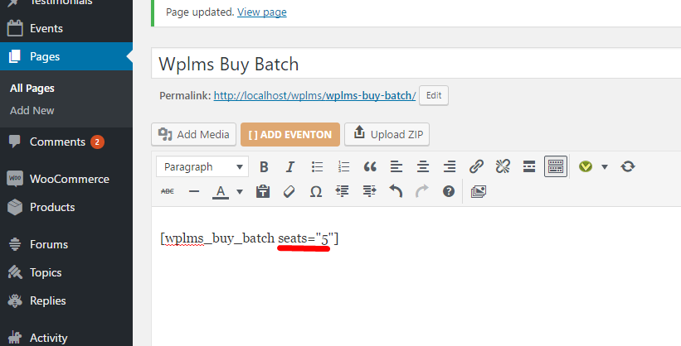Insert special character (Omega)
The width and height of the screenshot is (681, 346).
[x=316, y=191]
